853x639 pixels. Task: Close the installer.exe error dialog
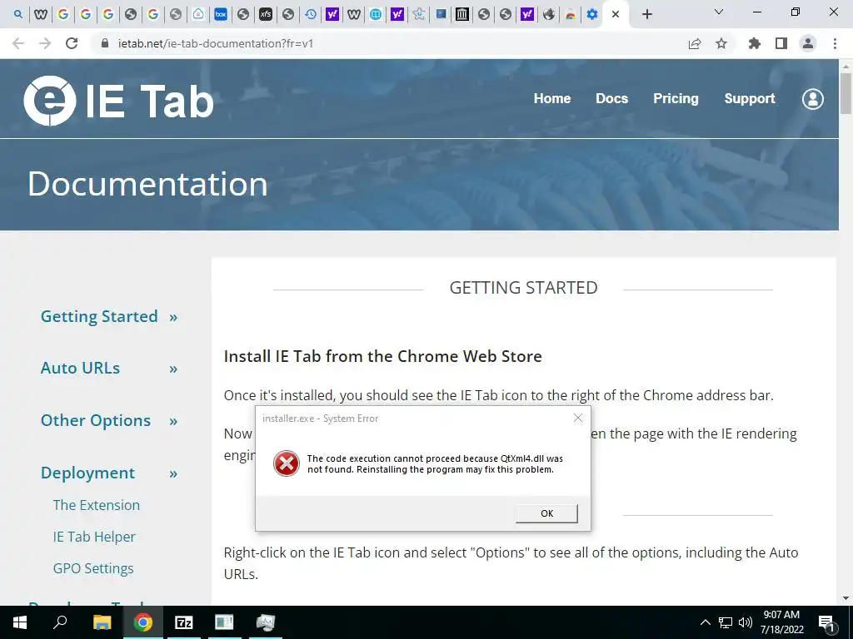578,418
